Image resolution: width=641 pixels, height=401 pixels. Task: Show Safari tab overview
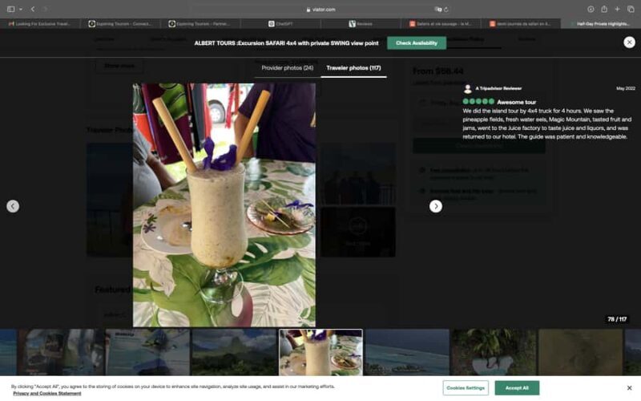(630, 9)
